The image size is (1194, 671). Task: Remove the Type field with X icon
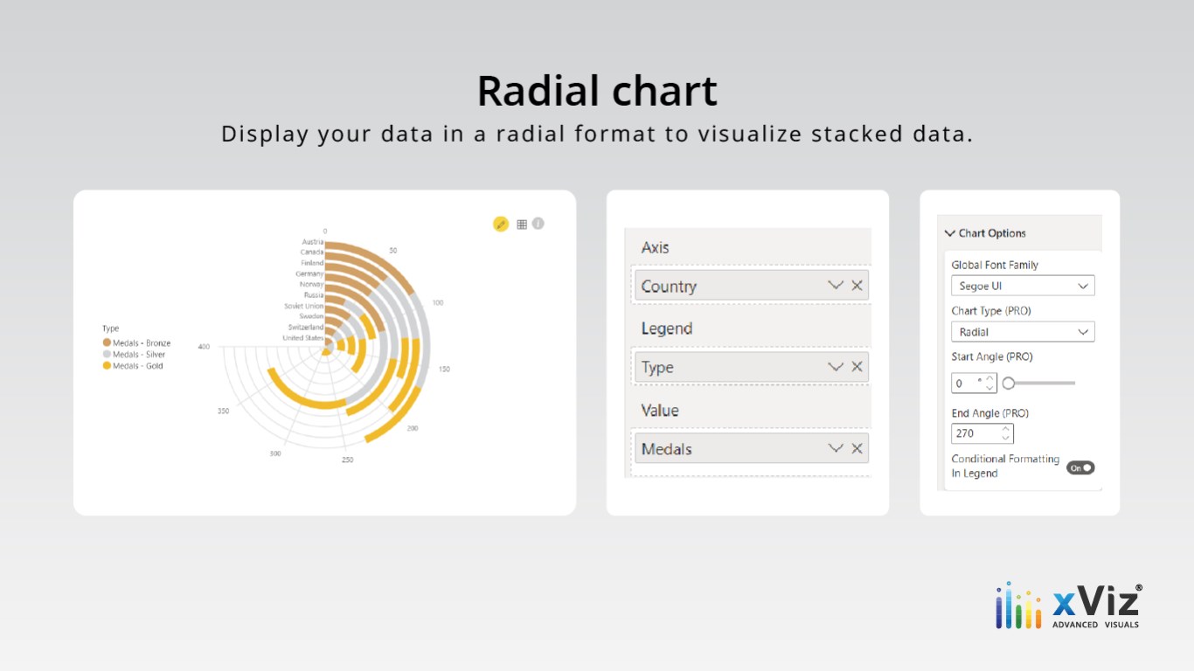[x=857, y=367]
